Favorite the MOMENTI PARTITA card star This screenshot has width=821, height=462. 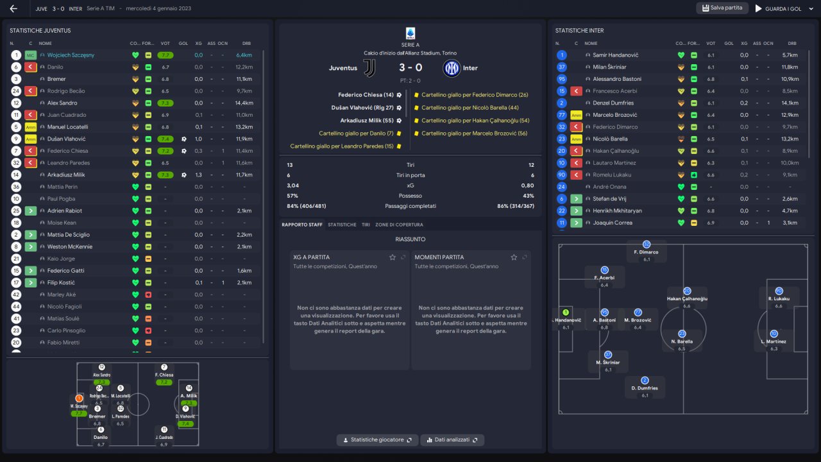514,257
